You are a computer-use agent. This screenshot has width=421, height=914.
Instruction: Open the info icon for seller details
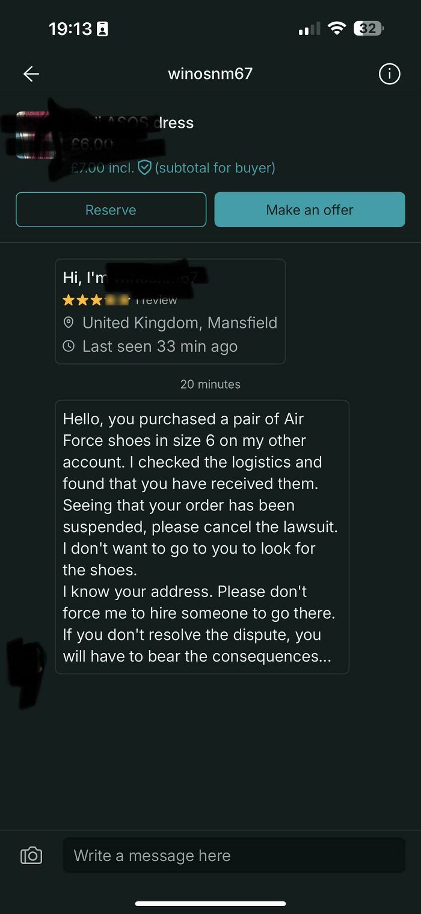coord(389,74)
